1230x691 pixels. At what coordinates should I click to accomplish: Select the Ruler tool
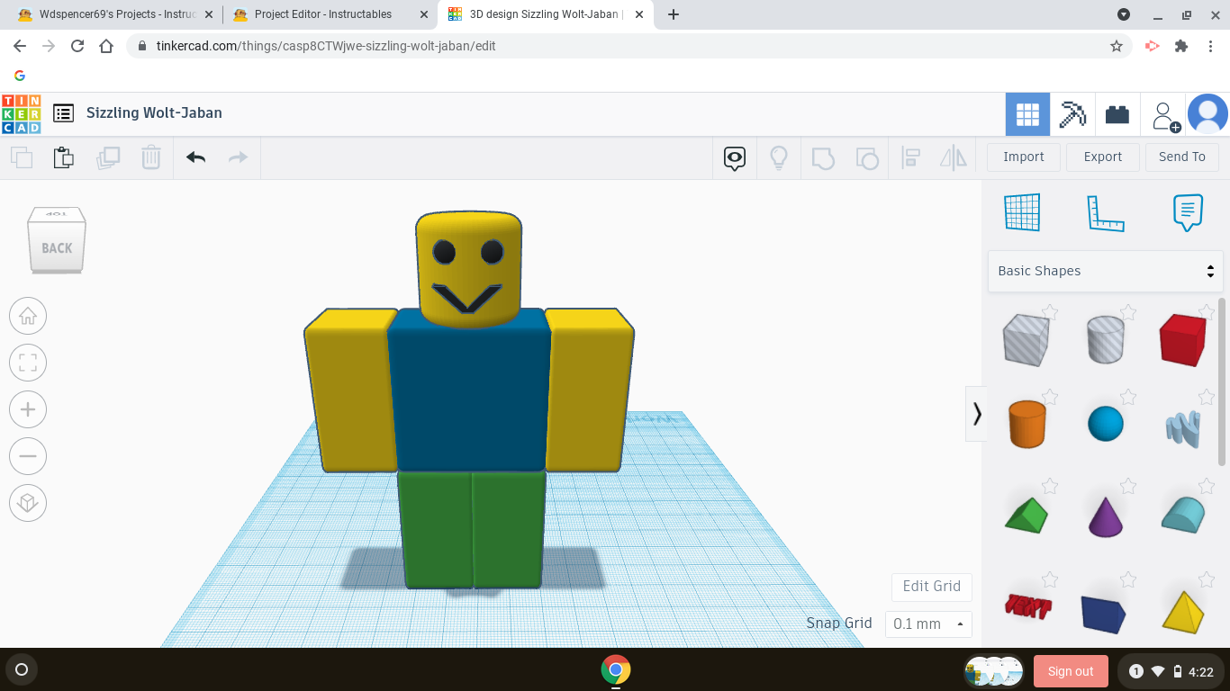point(1105,213)
